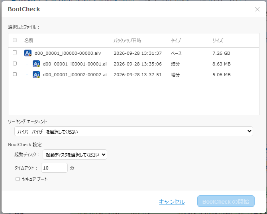Click the タイムアウト minutes input field
The width and height of the screenshot is (267, 214).
(54, 168)
